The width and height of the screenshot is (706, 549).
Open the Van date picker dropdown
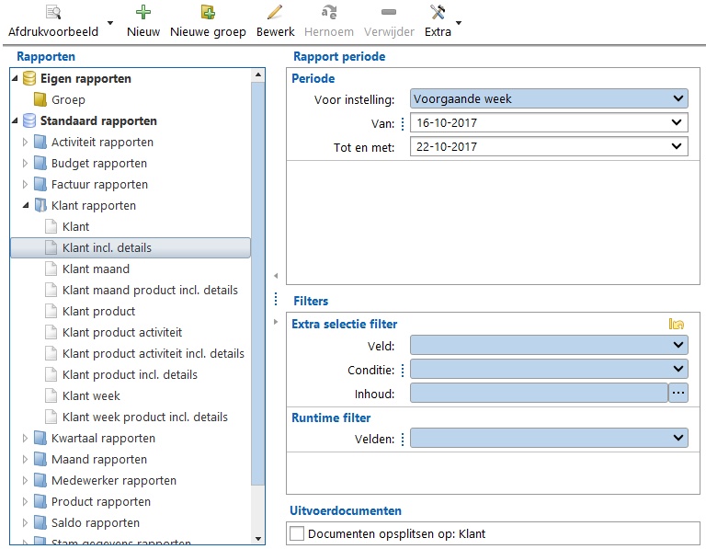678,122
